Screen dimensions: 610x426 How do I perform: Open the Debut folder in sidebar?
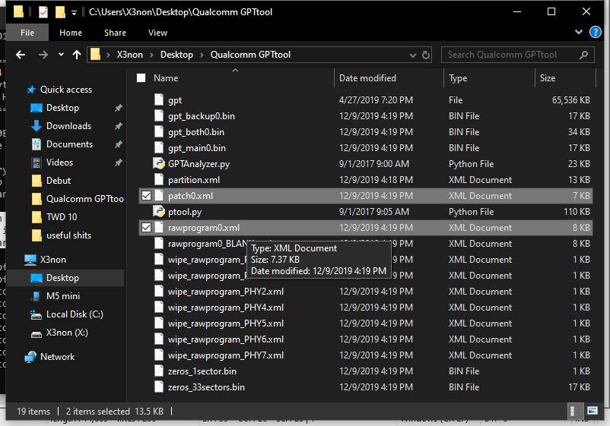[59, 181]
